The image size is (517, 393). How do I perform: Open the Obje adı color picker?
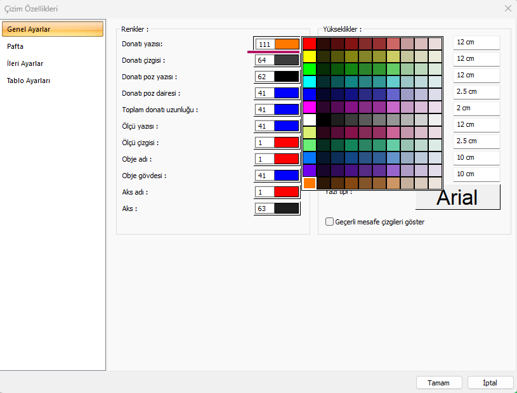coord(277,159)
